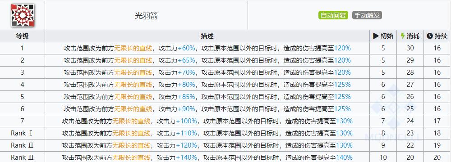
Task: Click the gray 手动触发 tag
Action: 367,15
